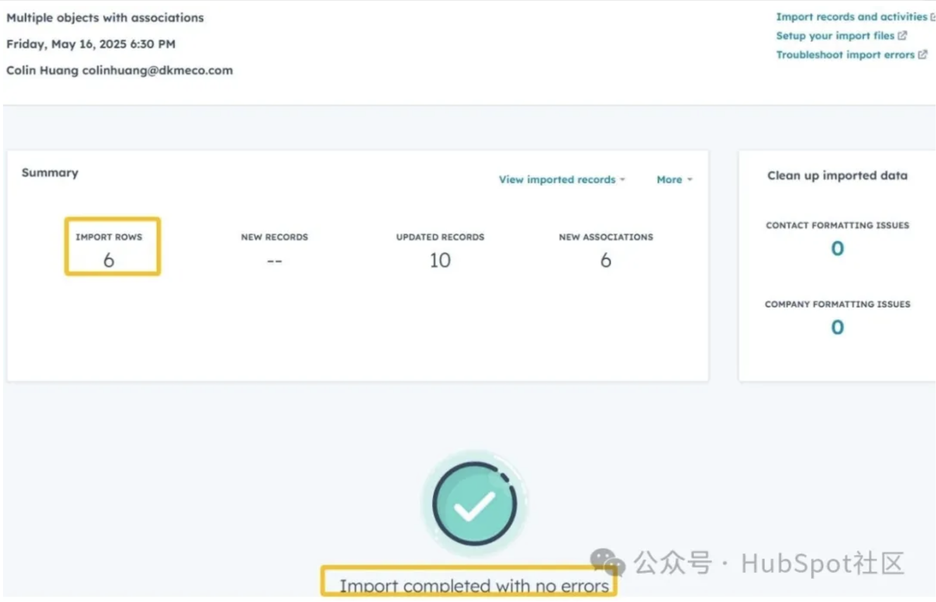Open Troubleshoot import errors link
The width and height of the screenshot is (936, 602).
(x=845, y=55)
